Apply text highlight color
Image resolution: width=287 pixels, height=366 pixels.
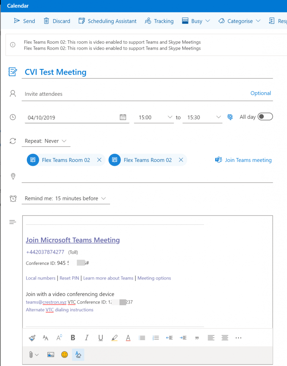(x=114, y=338)
